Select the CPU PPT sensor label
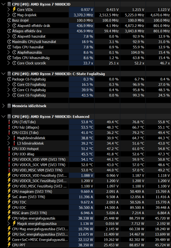171x248 pixels. [19, 245]
